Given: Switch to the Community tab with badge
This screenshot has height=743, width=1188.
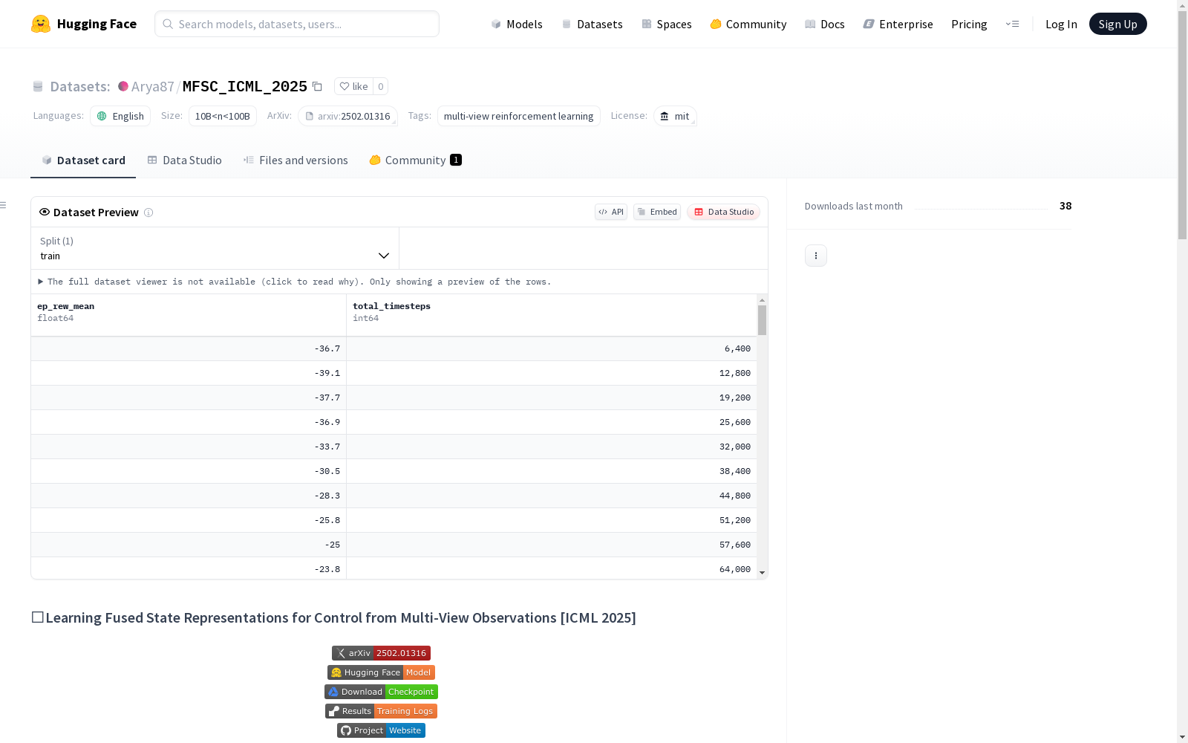Looking at the screenshot, I should pyautogui.click(x=416, y=160).
